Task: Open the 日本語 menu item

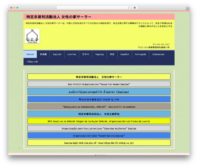Action: click(x=43, y=54)
